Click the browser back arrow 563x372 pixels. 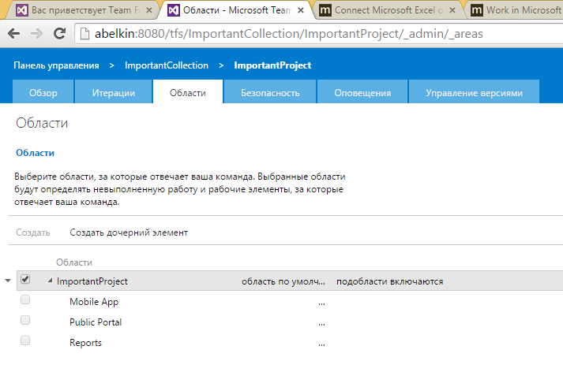pos(13,34)
